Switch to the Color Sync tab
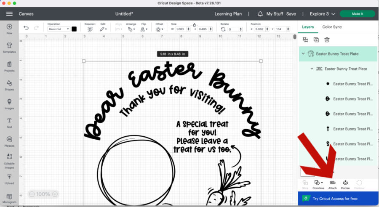The height and width of the screenshot is (207, 379). (332, 27)
